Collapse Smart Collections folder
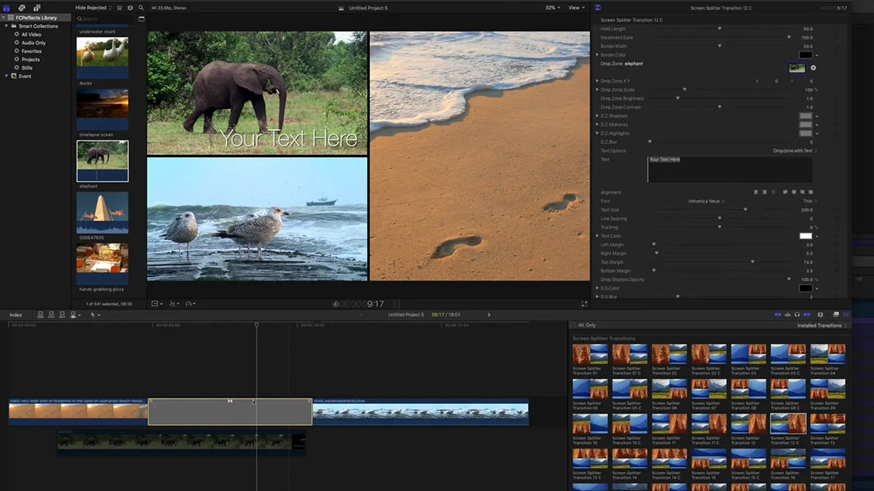The width and height of the screenshot is (874, 491). 7,26
